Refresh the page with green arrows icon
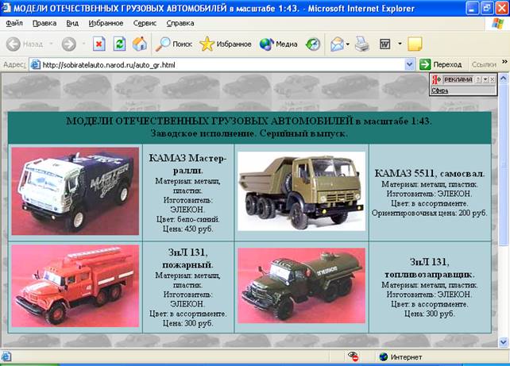510x366 pixels. (x=119, y=44)
